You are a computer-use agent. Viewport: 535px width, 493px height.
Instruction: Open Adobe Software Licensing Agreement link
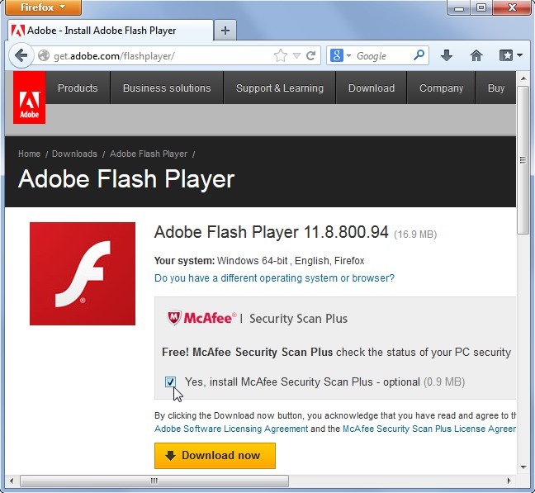click(231, 429)
